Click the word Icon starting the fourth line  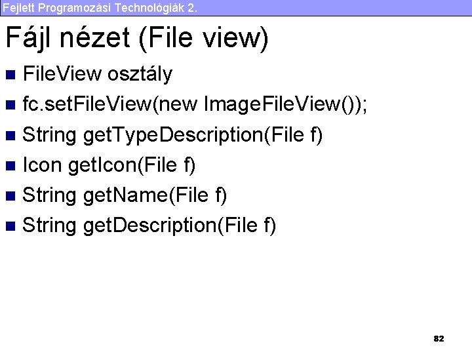[40, 165]
